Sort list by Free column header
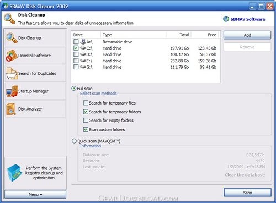The image size is (276, 203). click(x=205, y=35)
